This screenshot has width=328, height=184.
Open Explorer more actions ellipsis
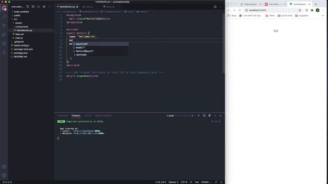click(x=50, y=7)
